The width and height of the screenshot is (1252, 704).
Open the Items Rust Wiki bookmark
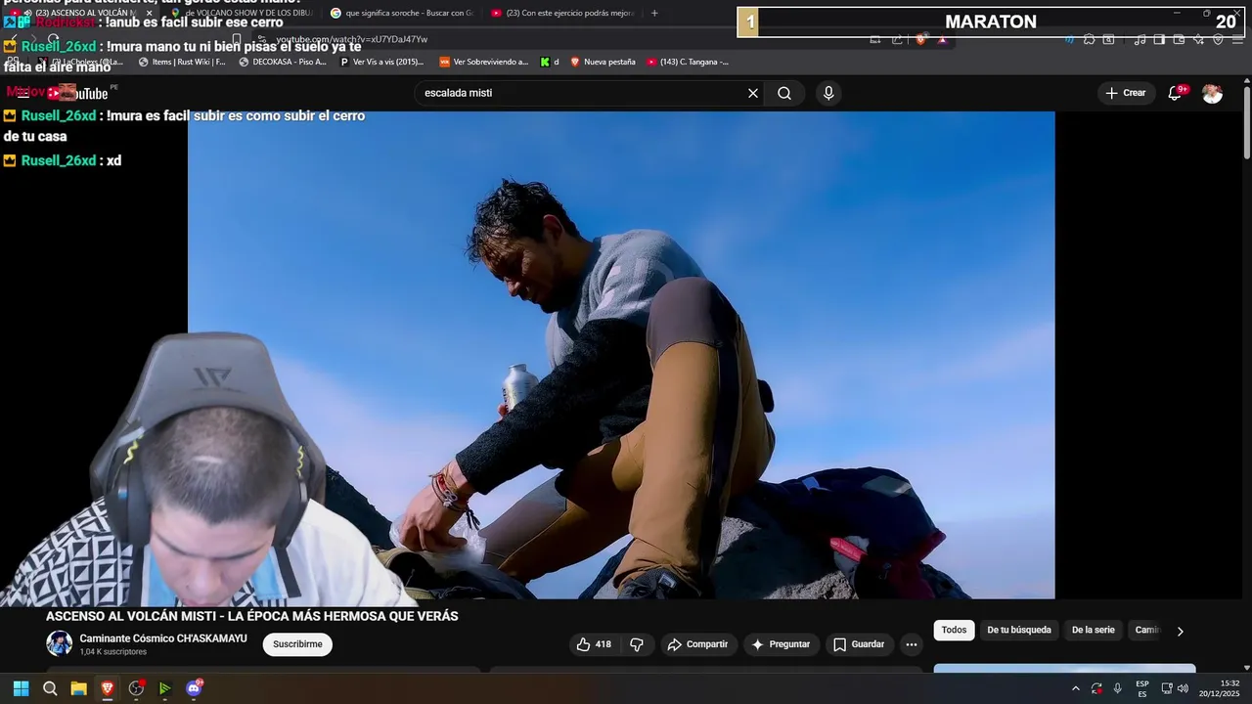[182, 62]
